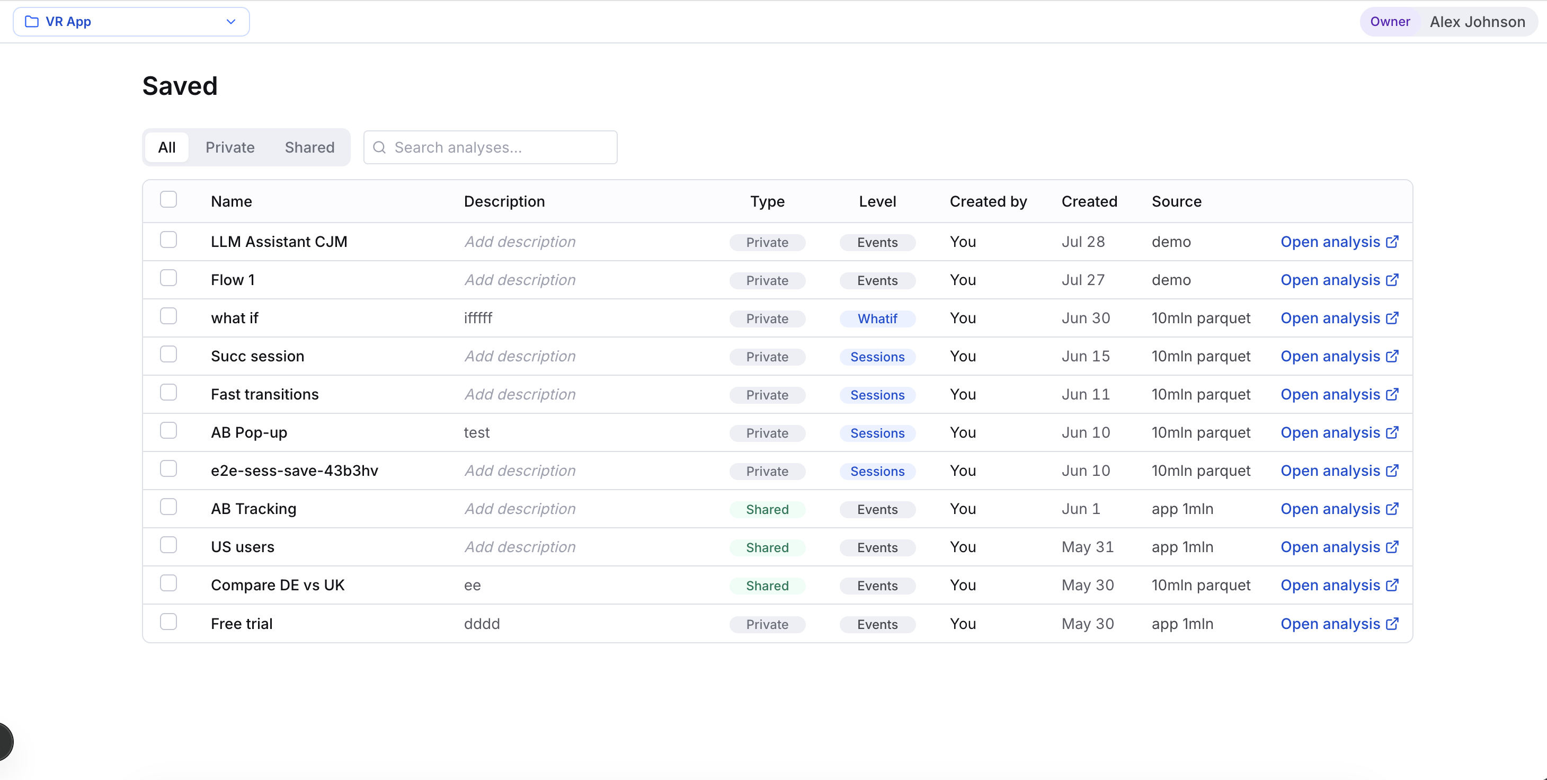The image size is (1547, 780).
Task: Open analysis link for US users
Action: pyautogui.click(x=1339, y=546)
